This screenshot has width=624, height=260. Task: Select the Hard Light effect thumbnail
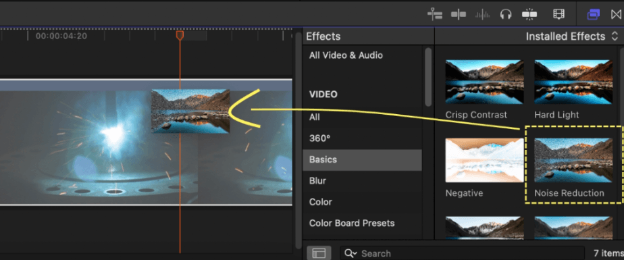coord(573,82)
